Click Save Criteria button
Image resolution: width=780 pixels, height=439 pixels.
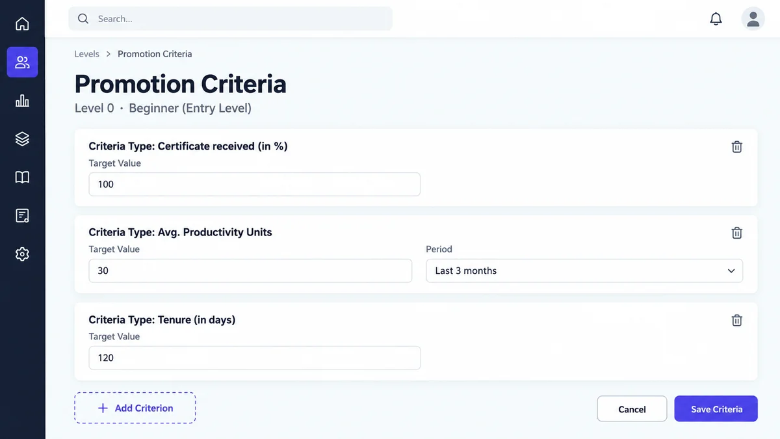point(716,409)
